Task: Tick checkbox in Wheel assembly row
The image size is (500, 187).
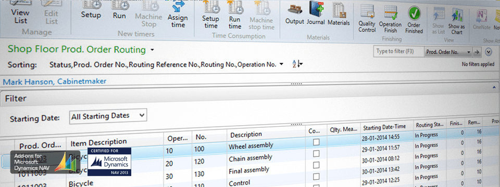Action: click(x=316, y=142)
